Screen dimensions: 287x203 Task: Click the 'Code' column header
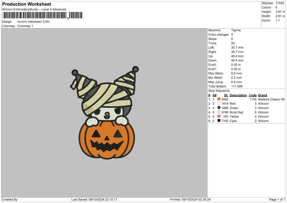[x=253, y=95]
